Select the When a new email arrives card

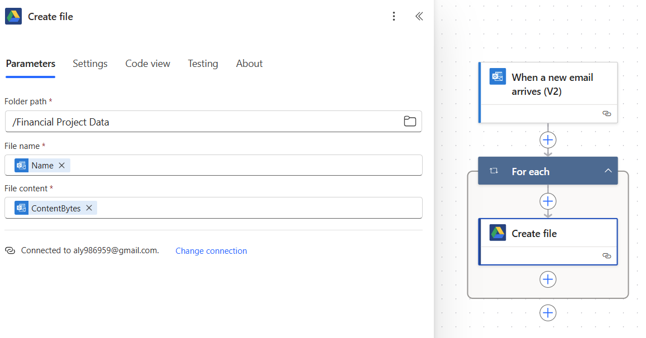548,92
